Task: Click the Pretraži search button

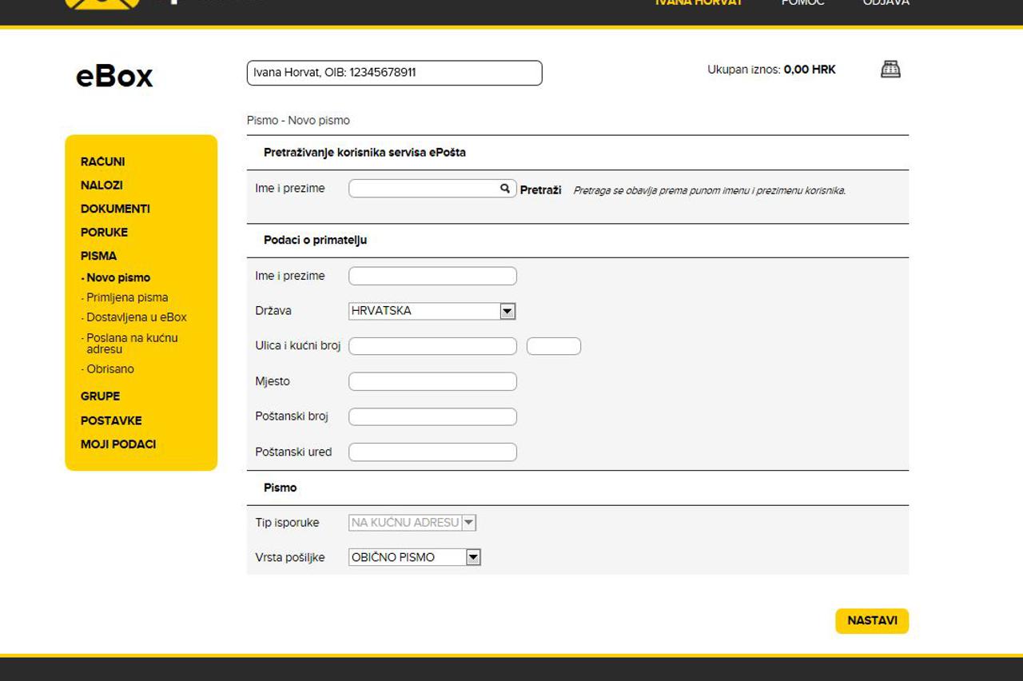Action: click(x=540, y=190)
